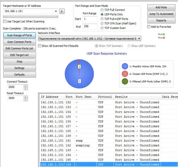Enable Use Target List When Scanning
The width and height of the screenshot is (178, 167).
click(x=5, y=21)
